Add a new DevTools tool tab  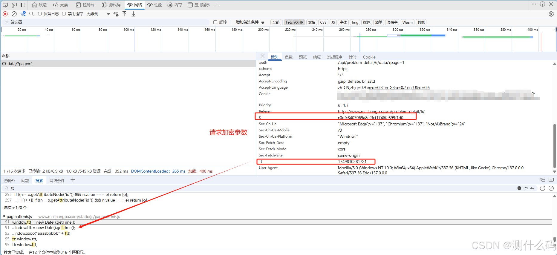(217, 5)
